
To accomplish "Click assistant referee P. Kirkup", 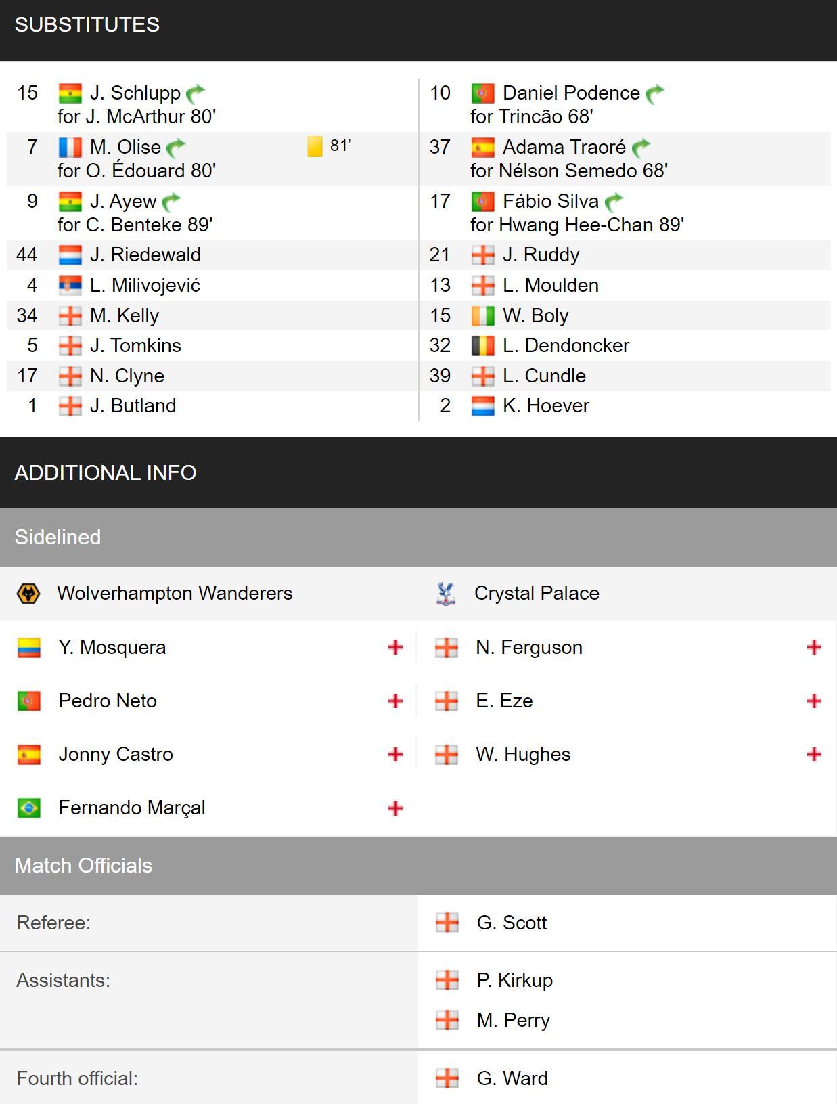I will [x=514, y=981].
